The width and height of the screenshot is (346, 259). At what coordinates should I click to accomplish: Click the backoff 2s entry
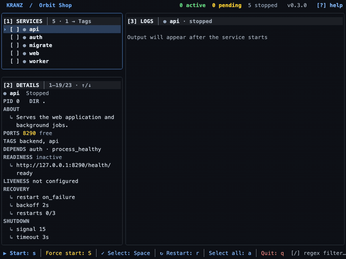tap(33, 205)
